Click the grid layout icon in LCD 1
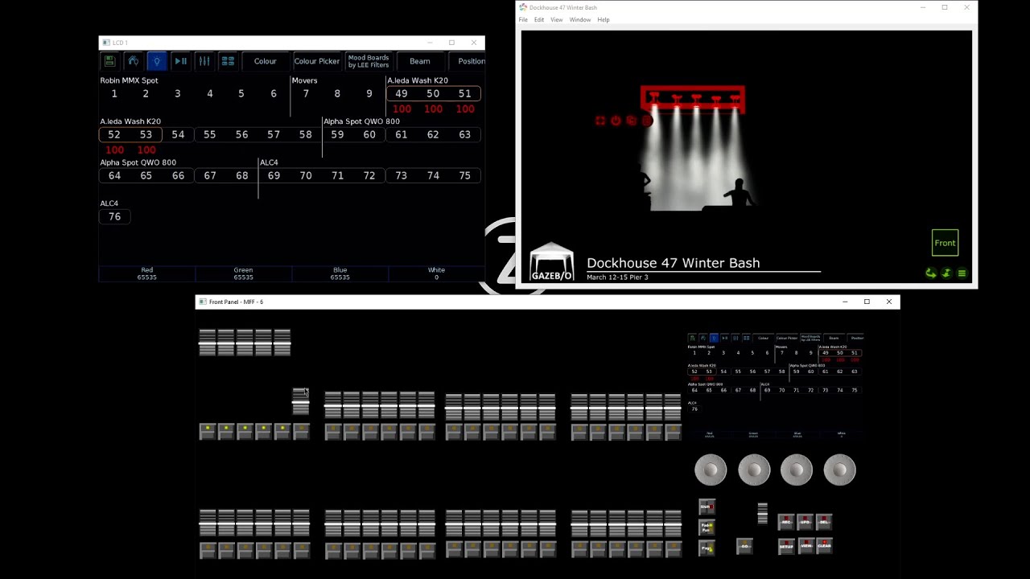The height and width of the screenshot is (579, 1030). pos(228,61)
